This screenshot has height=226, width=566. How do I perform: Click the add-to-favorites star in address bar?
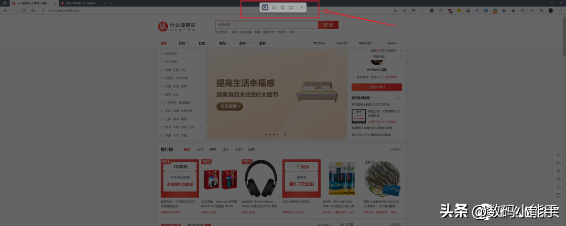point(395,10)
